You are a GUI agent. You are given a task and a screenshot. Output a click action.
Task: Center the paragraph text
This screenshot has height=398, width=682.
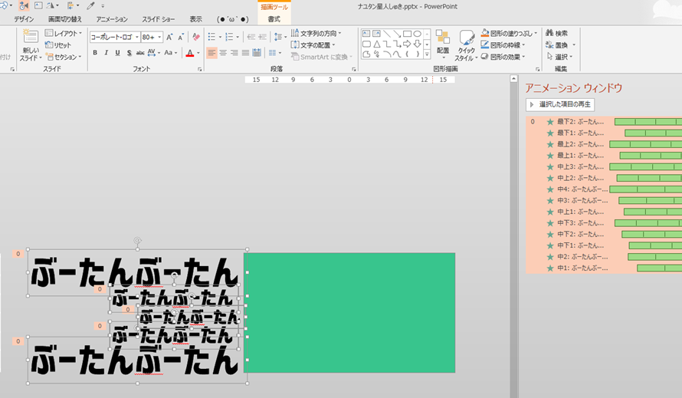(x=223, y=53)
